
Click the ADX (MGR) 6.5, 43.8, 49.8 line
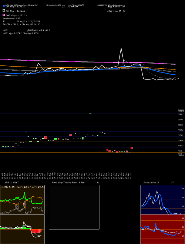pos(27,30)
